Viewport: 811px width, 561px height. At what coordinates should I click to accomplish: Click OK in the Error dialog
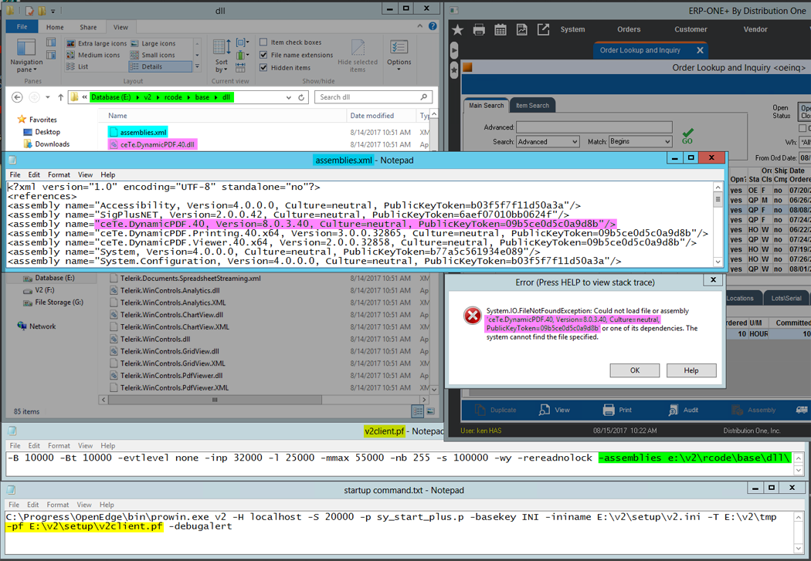(635, 370)
